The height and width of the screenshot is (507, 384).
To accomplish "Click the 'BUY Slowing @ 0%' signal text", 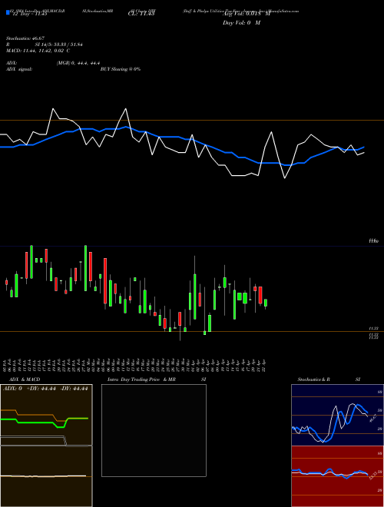I will [121, 69].
